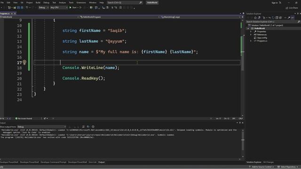Open the Show output from Debug dropdown

[42, 127]
